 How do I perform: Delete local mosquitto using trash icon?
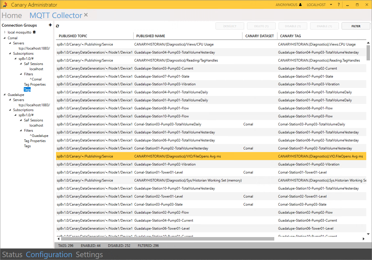(34, 32)
